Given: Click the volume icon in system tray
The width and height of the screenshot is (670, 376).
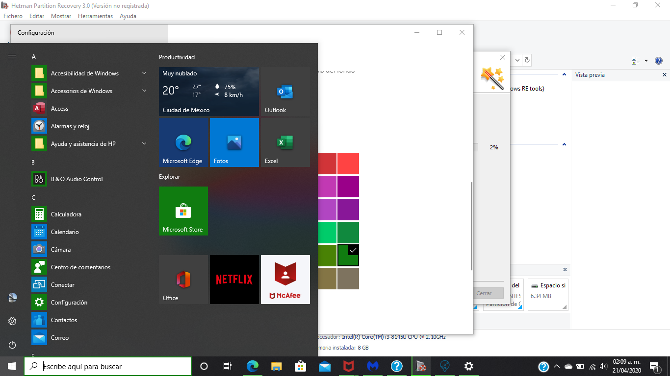Looking at the screenshot, I should tap(604, 366).
